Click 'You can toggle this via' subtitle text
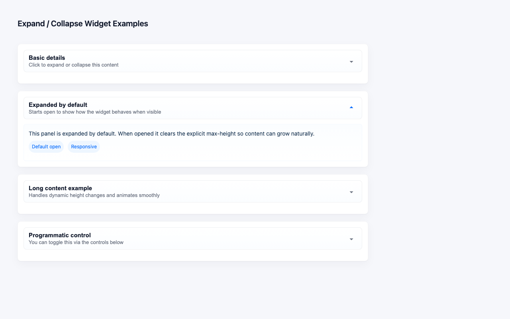 pyautogui.click(x=76, y=242)
